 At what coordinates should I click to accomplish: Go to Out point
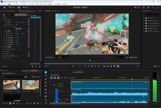coord(99,66)
